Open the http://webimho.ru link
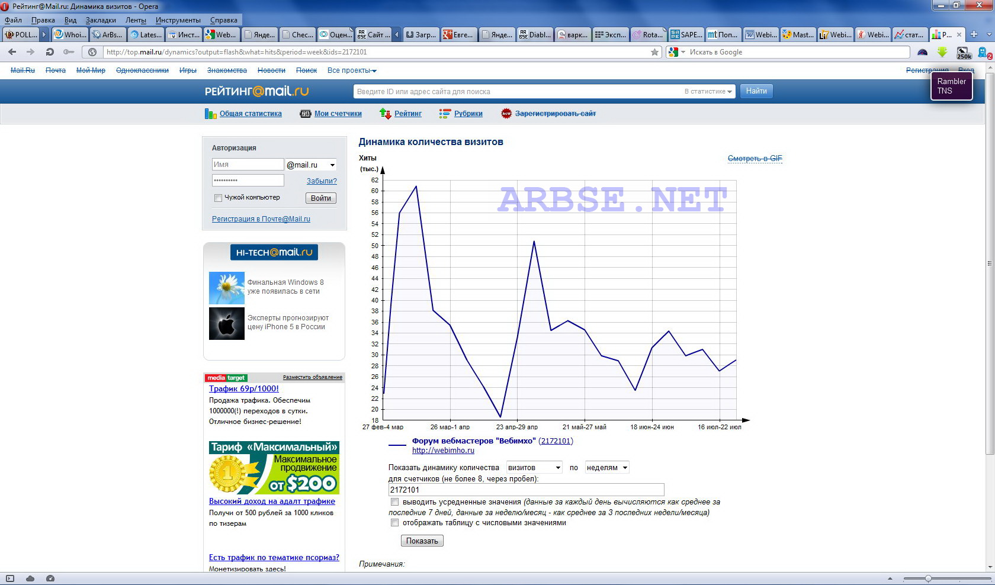The height and width of the screenshot is (585, 995). pyautogui.click(x=443, y=451)
